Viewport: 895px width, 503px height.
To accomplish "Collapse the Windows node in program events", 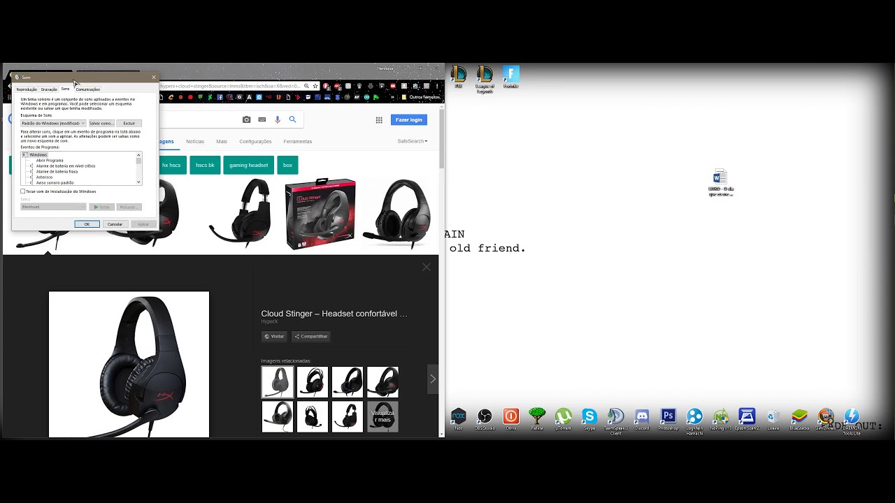I will 24,154.
